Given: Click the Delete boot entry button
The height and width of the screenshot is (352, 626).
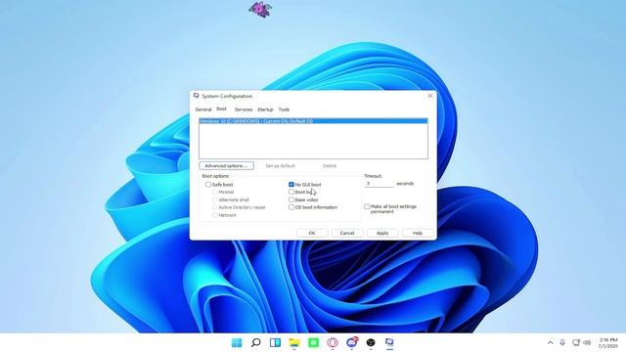Looking at the screenshot, I should (330, 165).
